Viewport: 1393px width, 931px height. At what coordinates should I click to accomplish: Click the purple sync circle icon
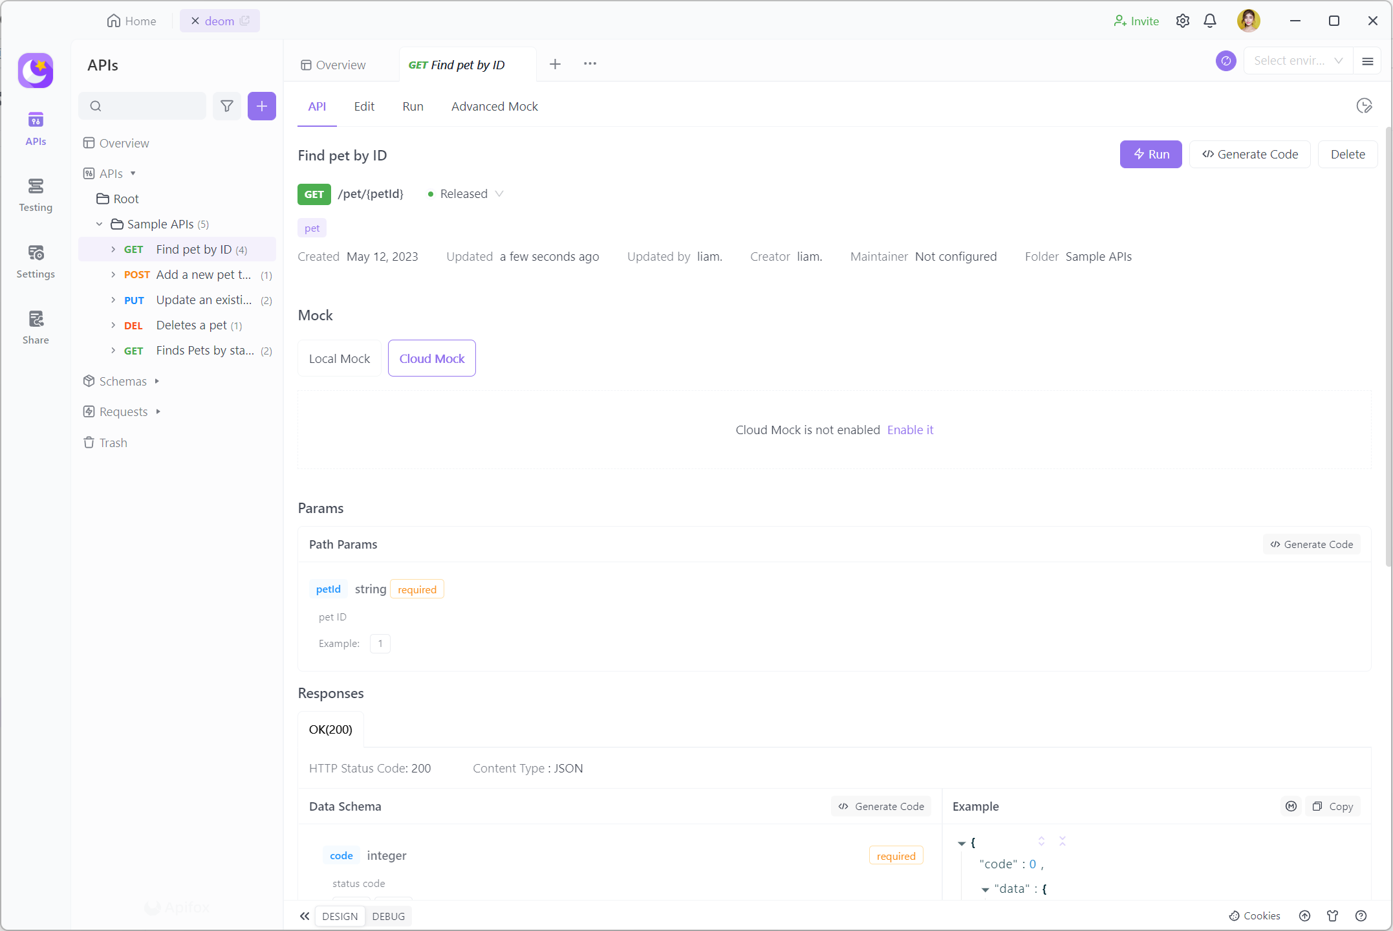click(1226, 61)
